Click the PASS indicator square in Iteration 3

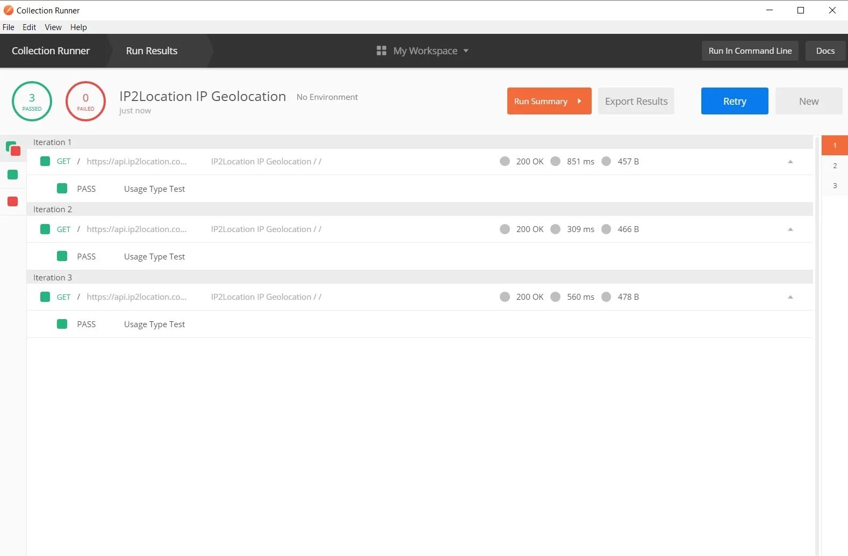tap(62, 324)
